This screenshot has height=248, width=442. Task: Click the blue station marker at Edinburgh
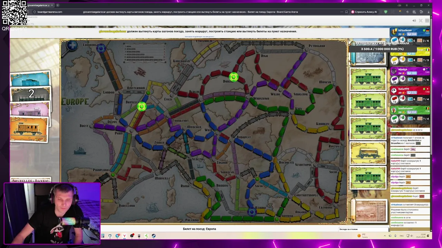(101, 49)
